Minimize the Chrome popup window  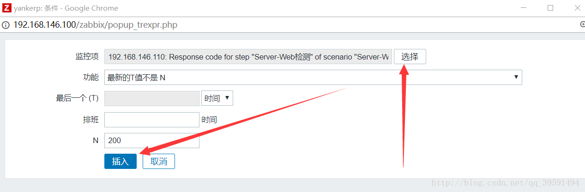524,8
